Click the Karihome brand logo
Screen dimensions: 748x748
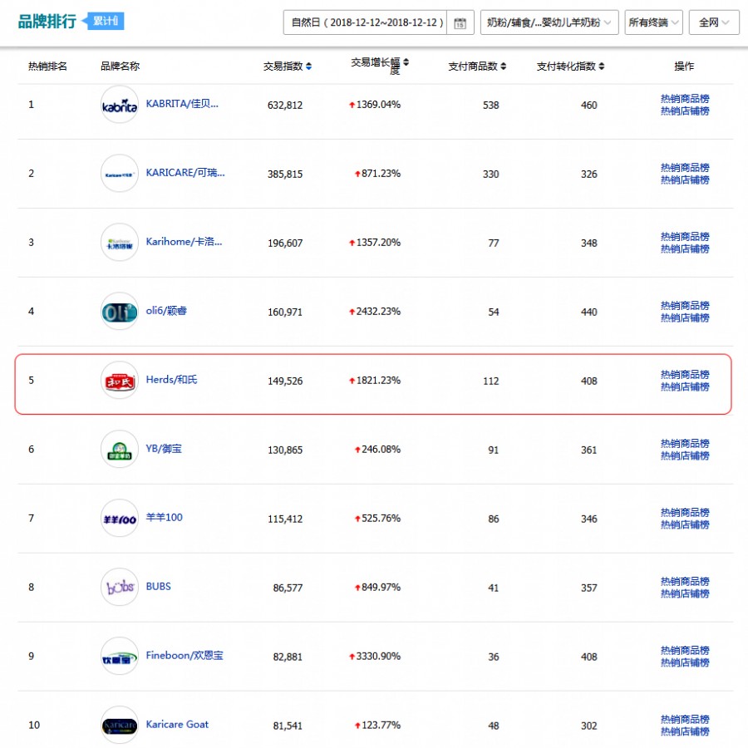[119, 242]
